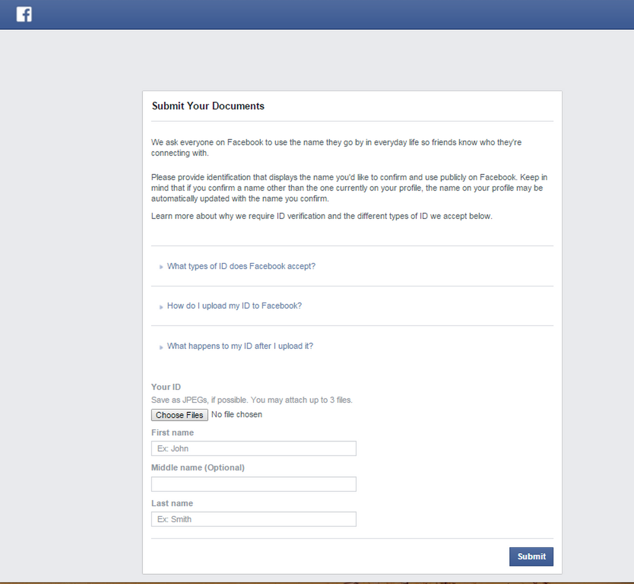Click the 'Submit Your Documents' heading
Viewport: 634px width, 584px height.
coord(208,106)
